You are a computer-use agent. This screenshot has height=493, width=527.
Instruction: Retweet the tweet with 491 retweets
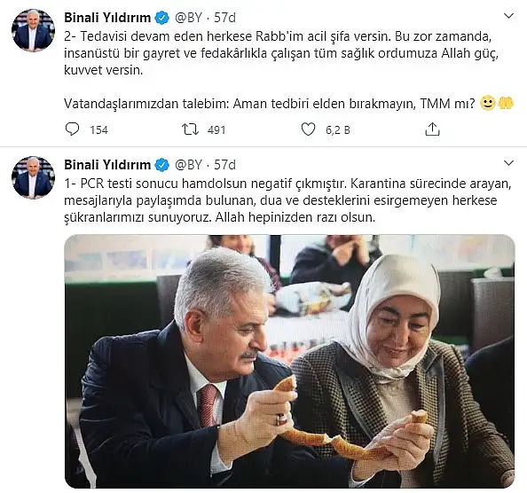click(x=190, y=129)
